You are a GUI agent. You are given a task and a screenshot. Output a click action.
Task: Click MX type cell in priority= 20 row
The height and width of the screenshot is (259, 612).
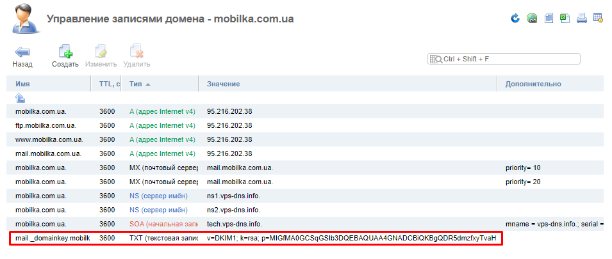163,182
